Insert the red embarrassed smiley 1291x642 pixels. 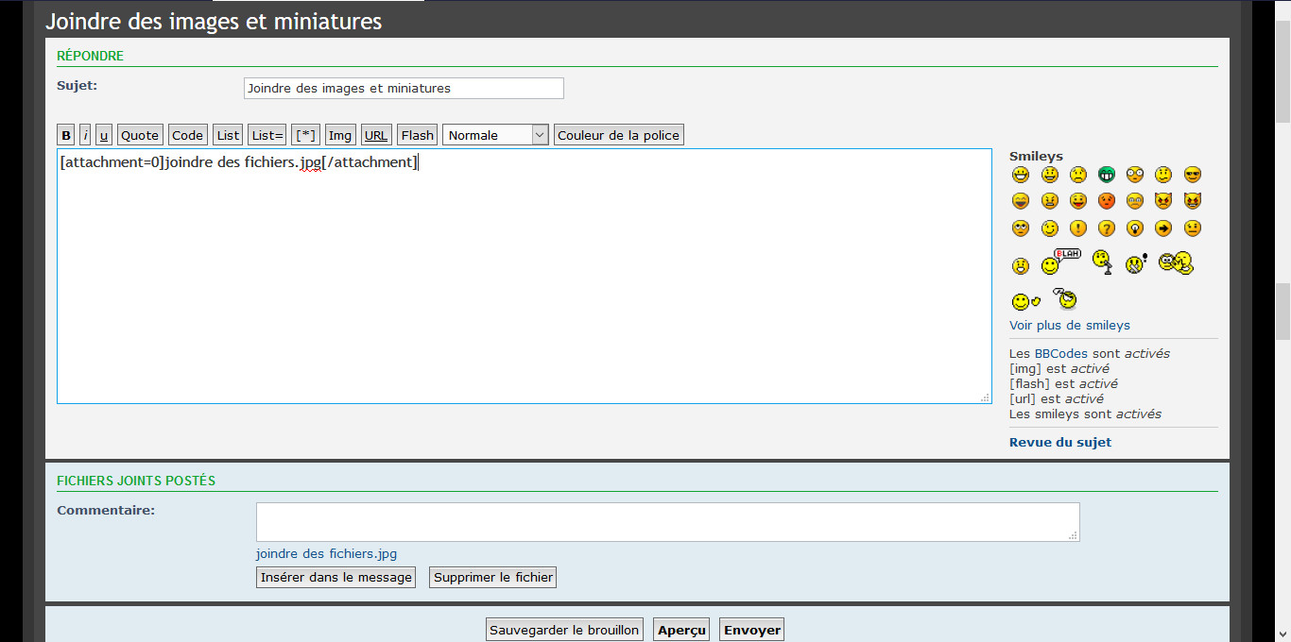[x=1107, y=201]
